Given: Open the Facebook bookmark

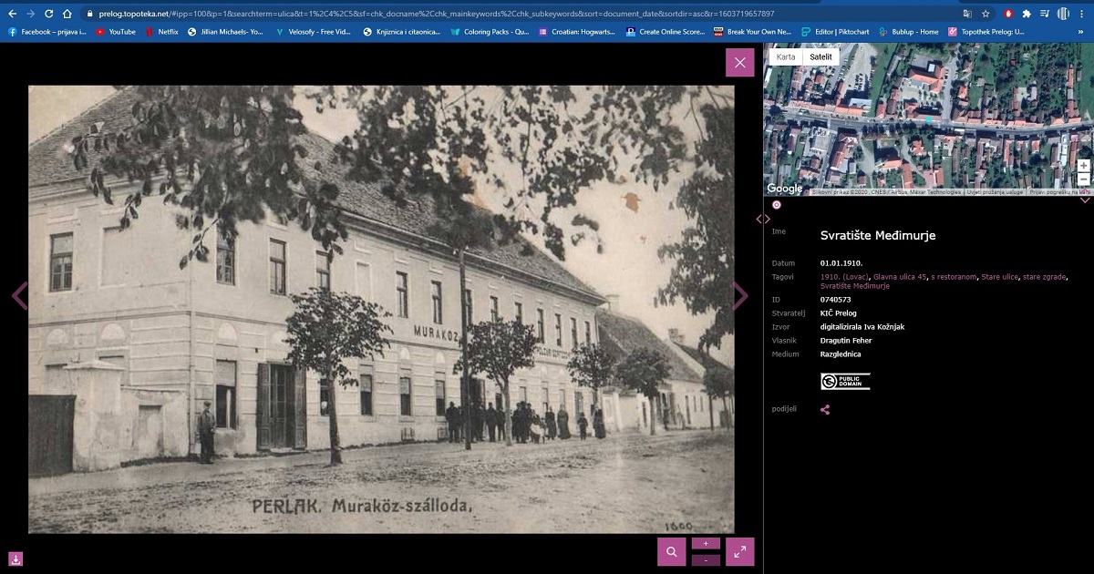Looking at the screenshot, I should 46,32.
